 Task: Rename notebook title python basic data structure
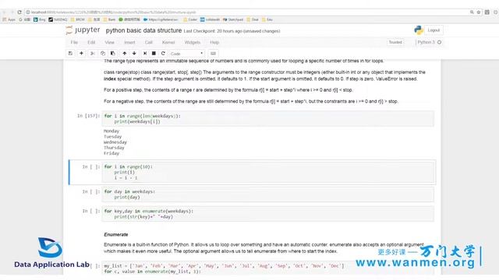(x=143, y=30)
